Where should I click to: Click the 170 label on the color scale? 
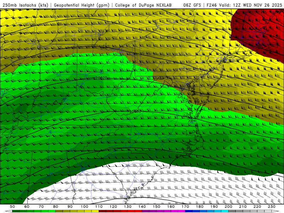pyautogui.click(x=185, y=207)
